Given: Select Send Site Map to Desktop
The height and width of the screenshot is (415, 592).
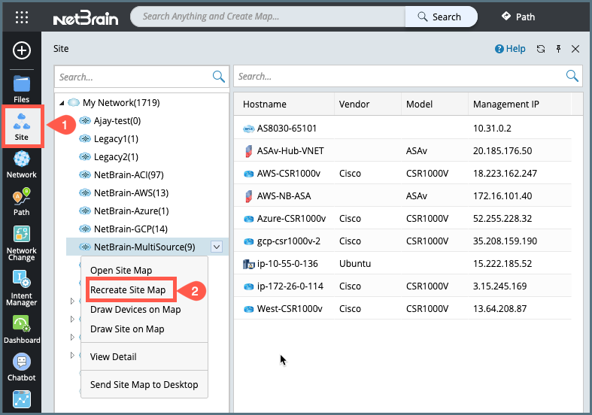Looking at the screenshot, I should point(144,384).
